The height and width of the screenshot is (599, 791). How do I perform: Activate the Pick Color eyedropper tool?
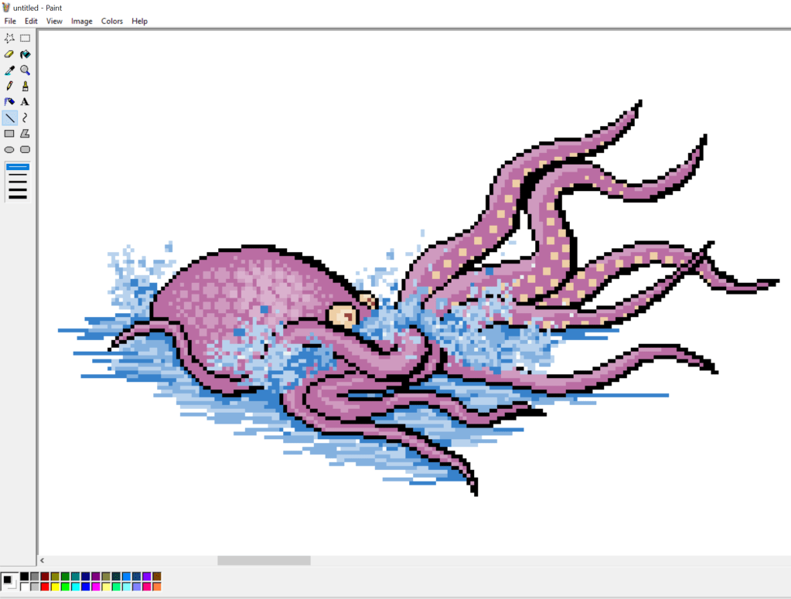pos(9,70)
